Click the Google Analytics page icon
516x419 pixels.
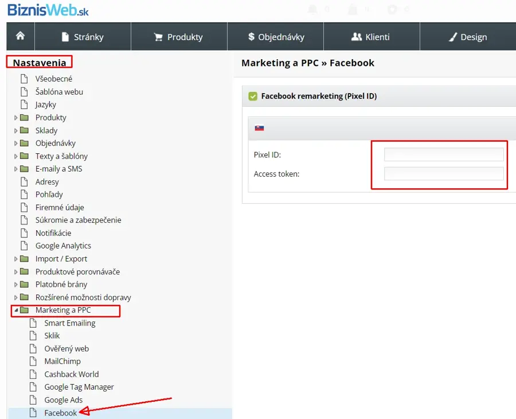pyautogui.click(x=24, y=246)
